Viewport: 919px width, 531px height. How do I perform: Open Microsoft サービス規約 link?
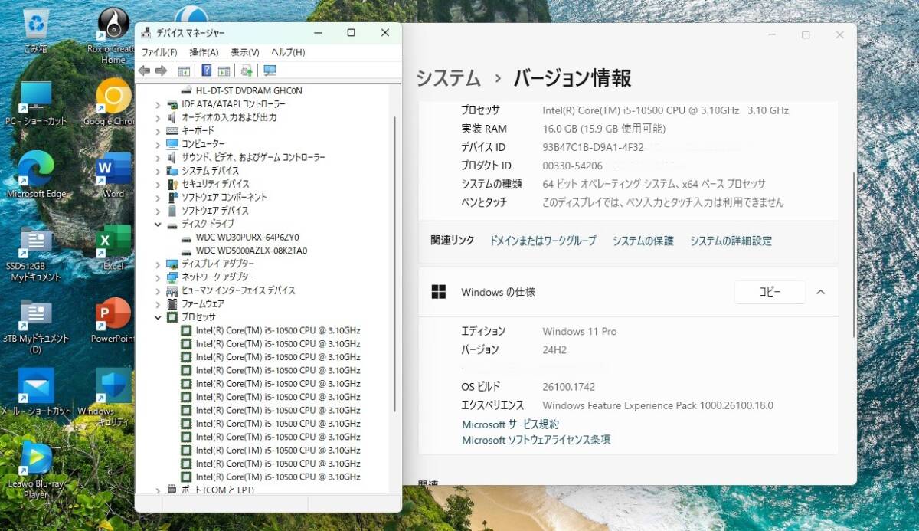tap(511, 424)
